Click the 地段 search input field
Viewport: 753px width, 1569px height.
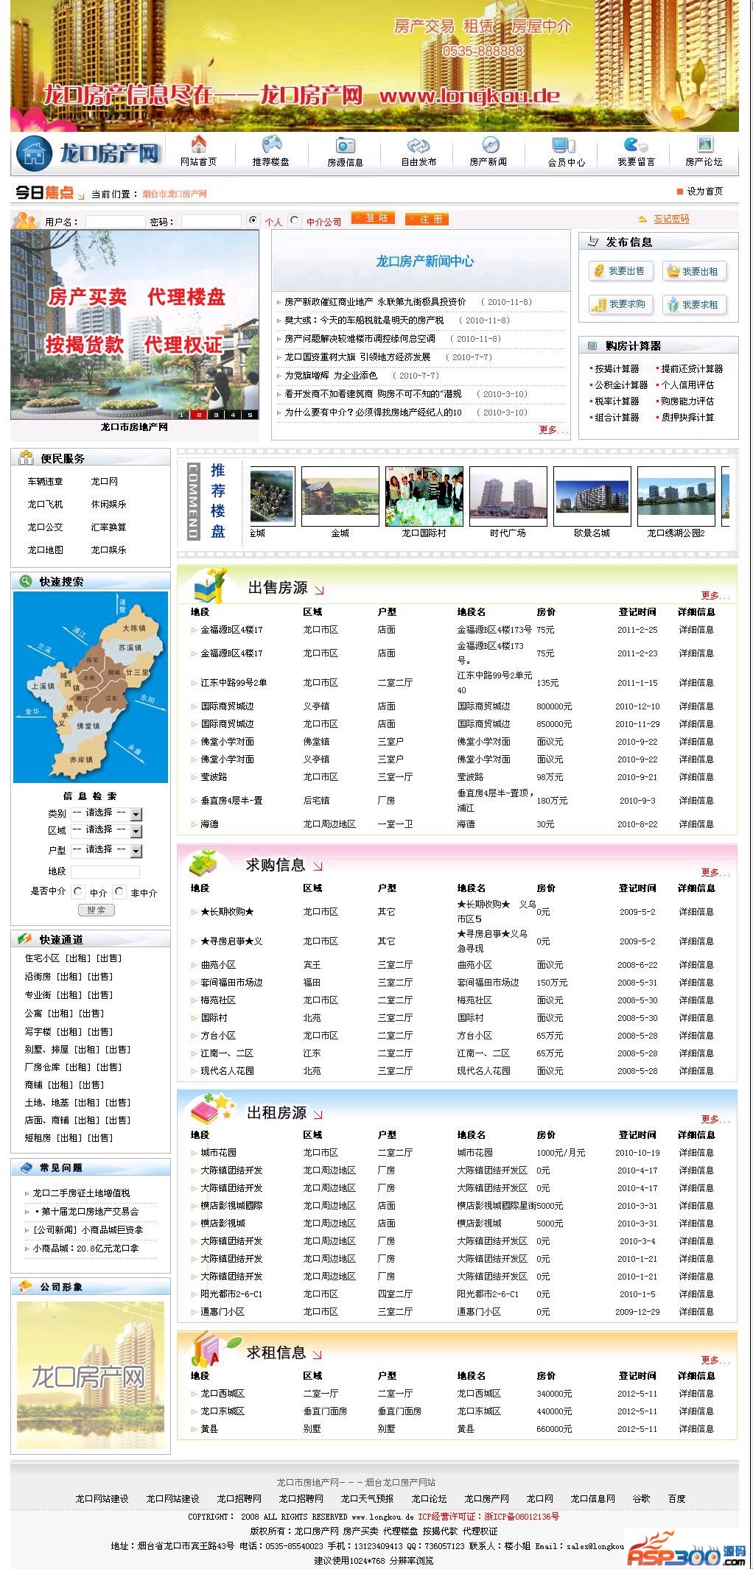105,871
